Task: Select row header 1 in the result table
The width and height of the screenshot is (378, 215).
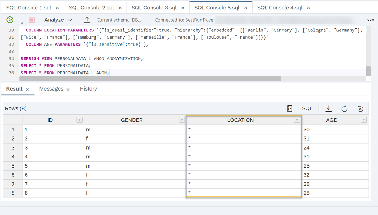Action: coord(13,130)
